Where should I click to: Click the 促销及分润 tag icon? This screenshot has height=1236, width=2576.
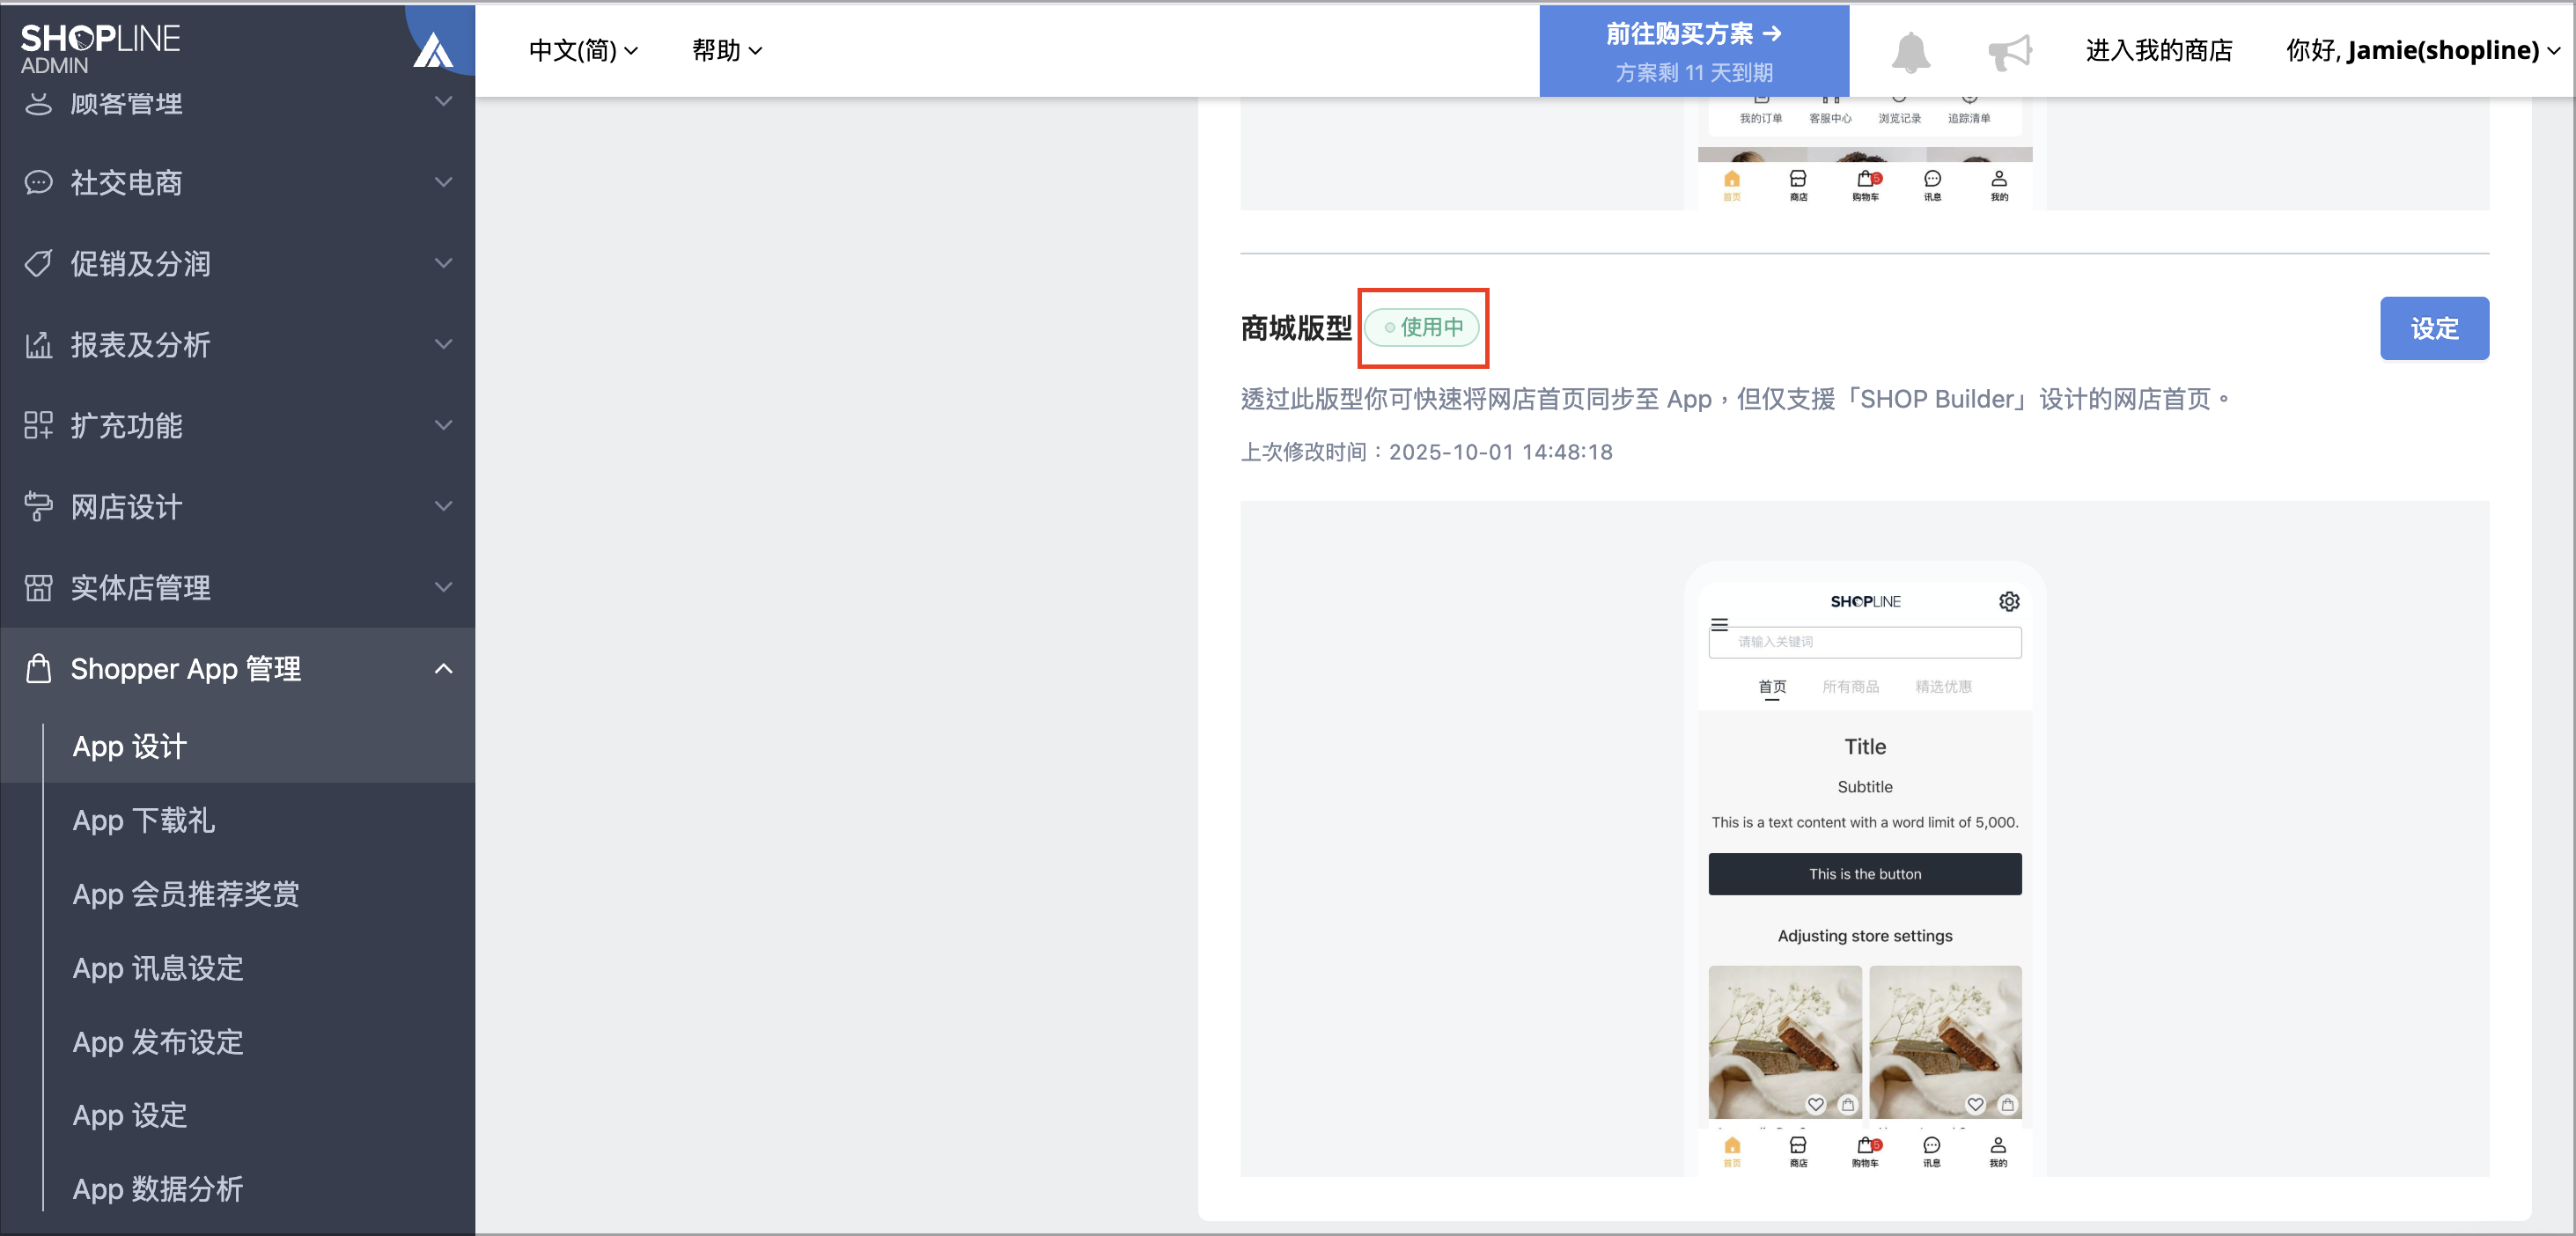click(x=38, y=264)
